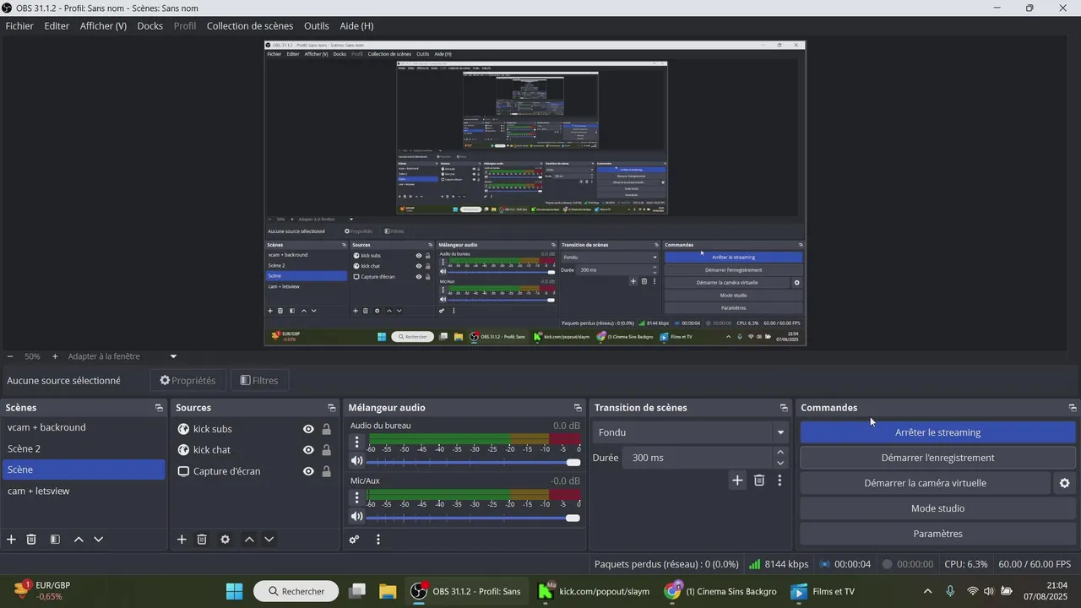Open Fondu transition dropdown
Image resolution: width=1081 pixels, height=608 pixels.
[691, 432]
